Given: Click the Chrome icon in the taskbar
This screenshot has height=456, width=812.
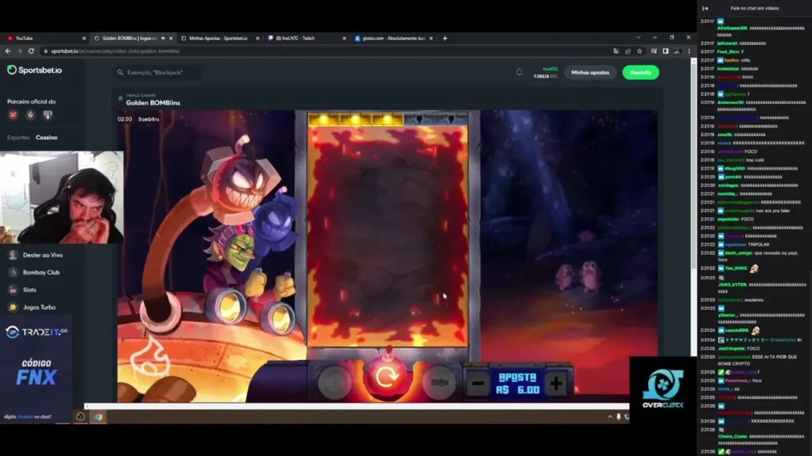Looking at the screenshot, I should tap(98, 417).
